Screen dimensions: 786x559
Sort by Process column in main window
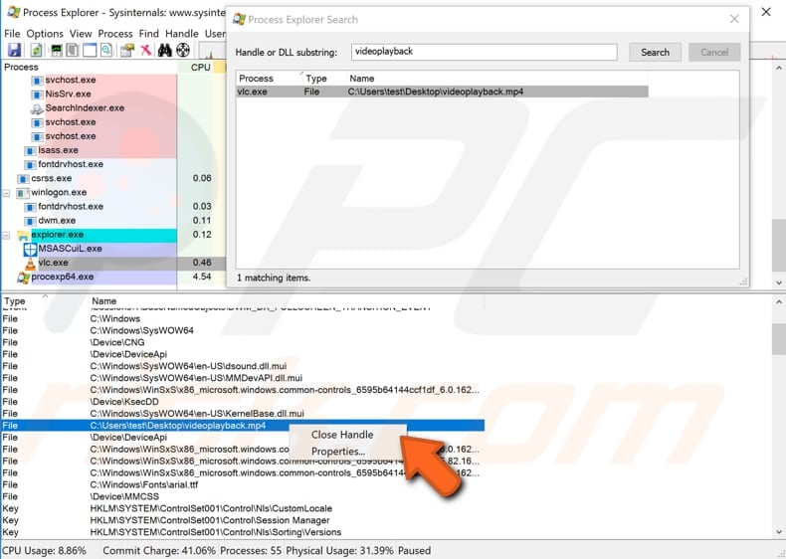pos(90,68)
